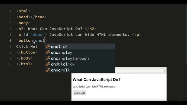Image resolution: width=187 pixels, height=105 pixels.
Task: Click line number 3 in gutter
Action: pyautogui.click(x=11, y=23)
